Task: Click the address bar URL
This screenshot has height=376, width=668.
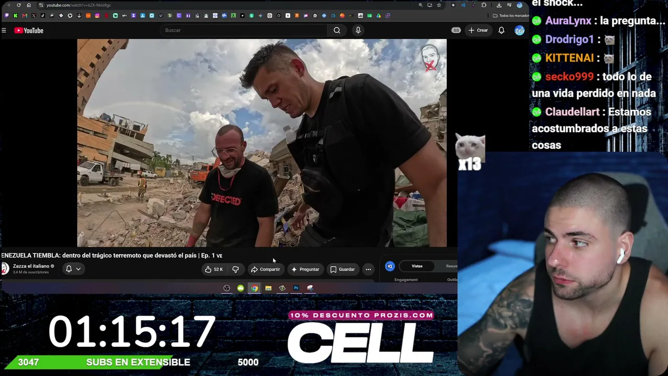Action: pos(78,5)
